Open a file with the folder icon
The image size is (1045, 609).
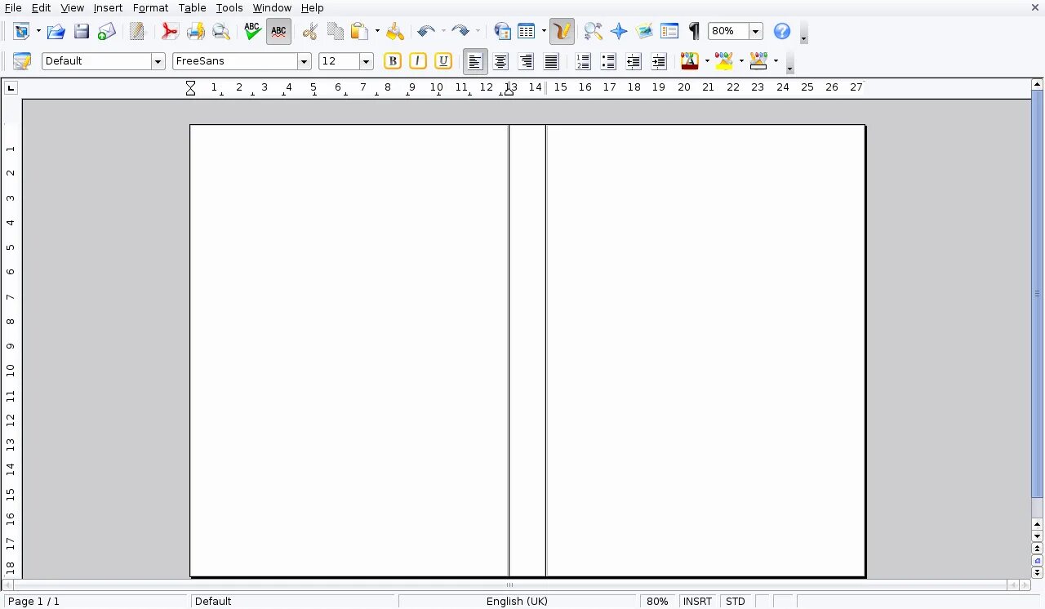point(56,32)
